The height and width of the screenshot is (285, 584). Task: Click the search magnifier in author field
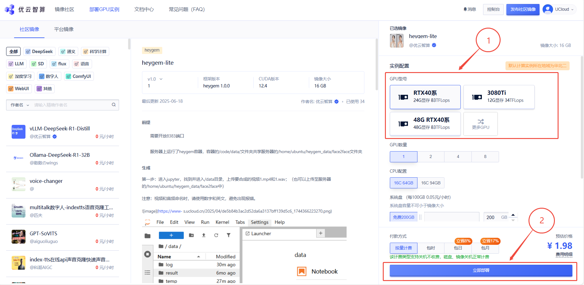[x=114, y=105]
